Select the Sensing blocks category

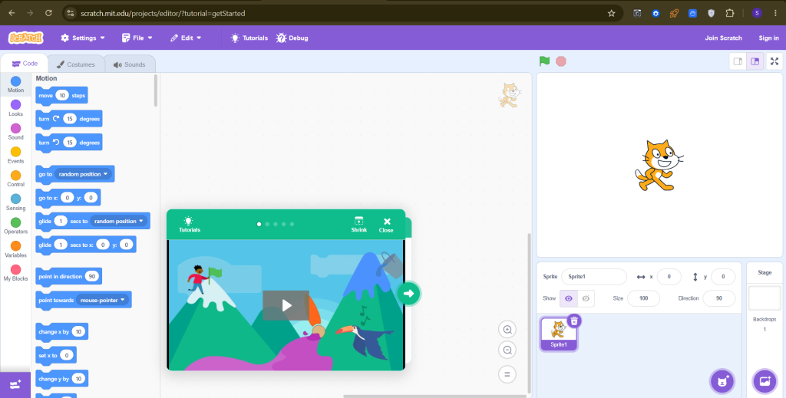15,202
